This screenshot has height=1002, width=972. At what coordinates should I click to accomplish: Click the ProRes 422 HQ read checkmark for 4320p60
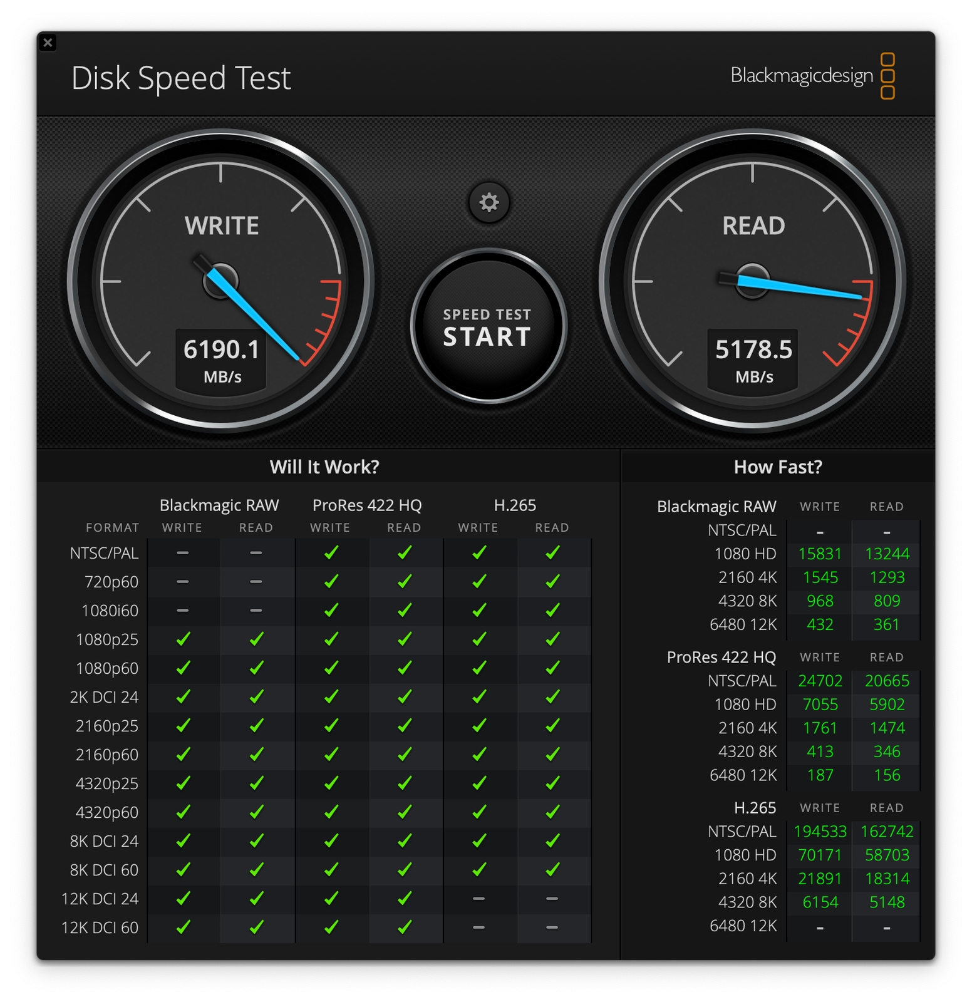tap(405, 812)
